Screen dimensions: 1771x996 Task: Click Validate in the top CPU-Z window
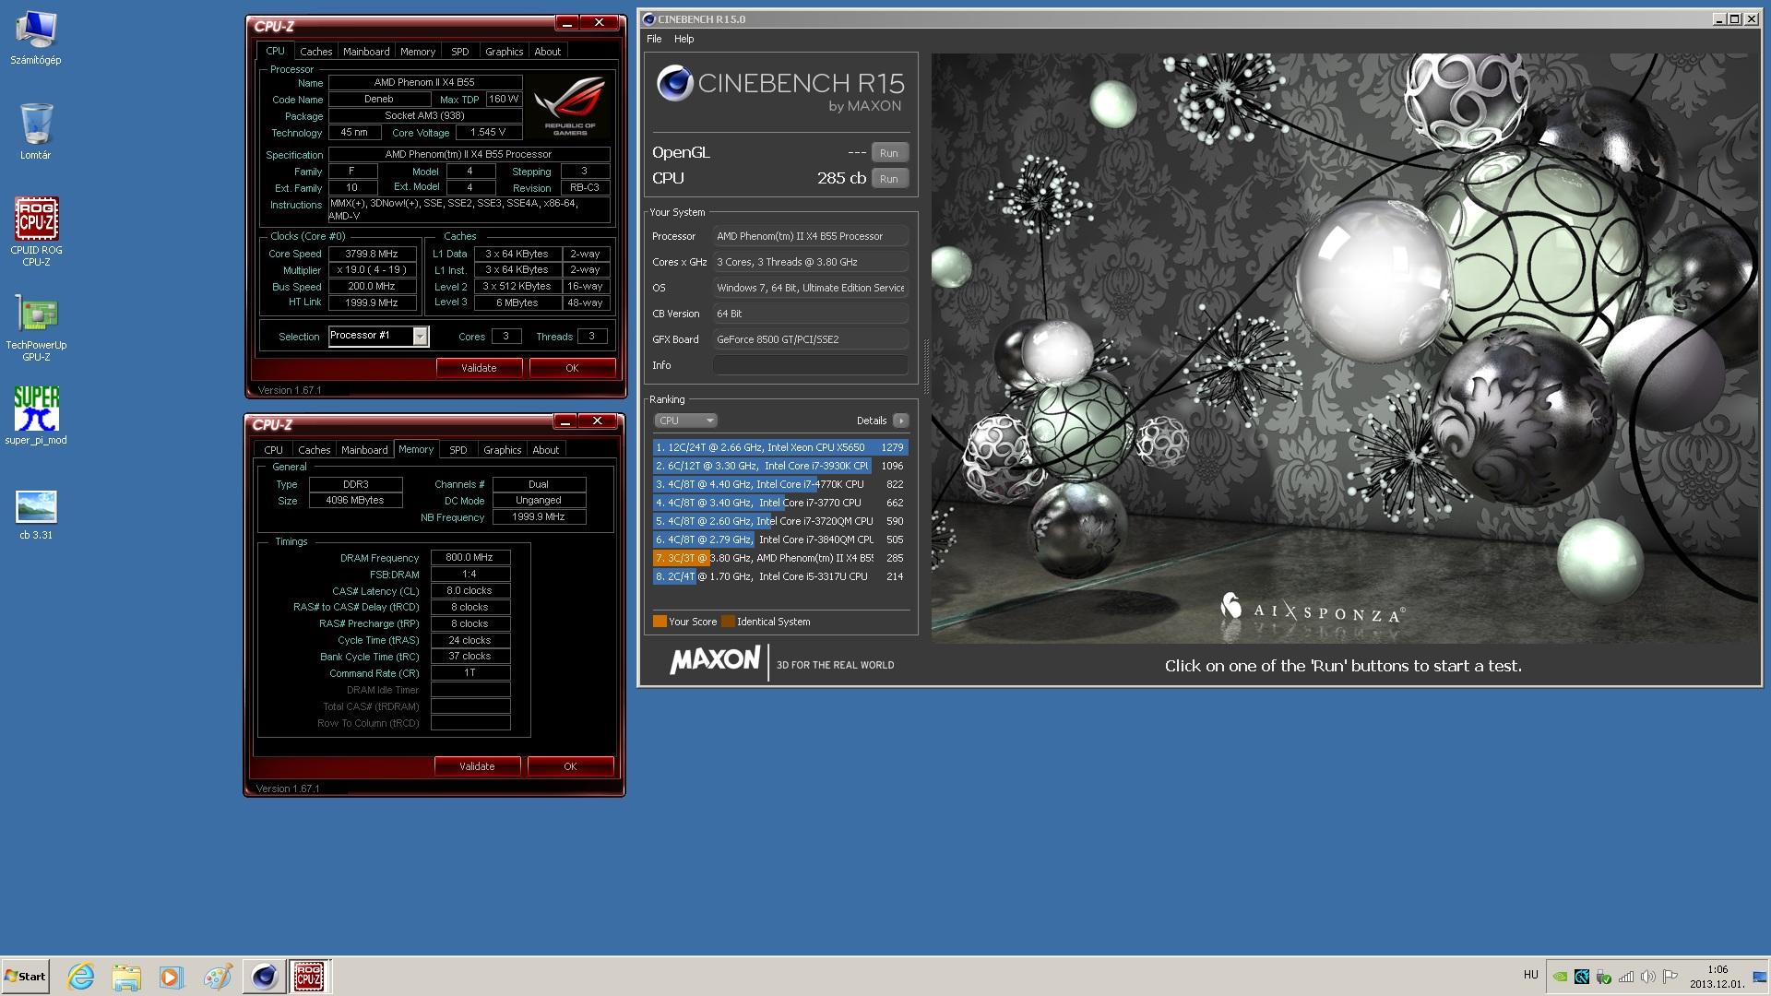click(x=479, y=368)
